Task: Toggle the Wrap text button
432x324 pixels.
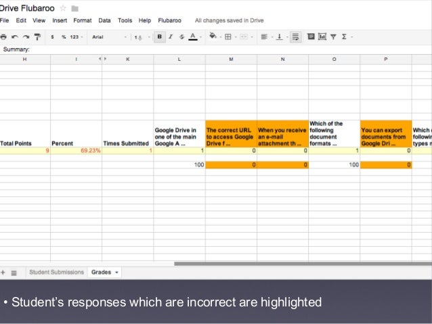Action: click(x=295, y=37)
